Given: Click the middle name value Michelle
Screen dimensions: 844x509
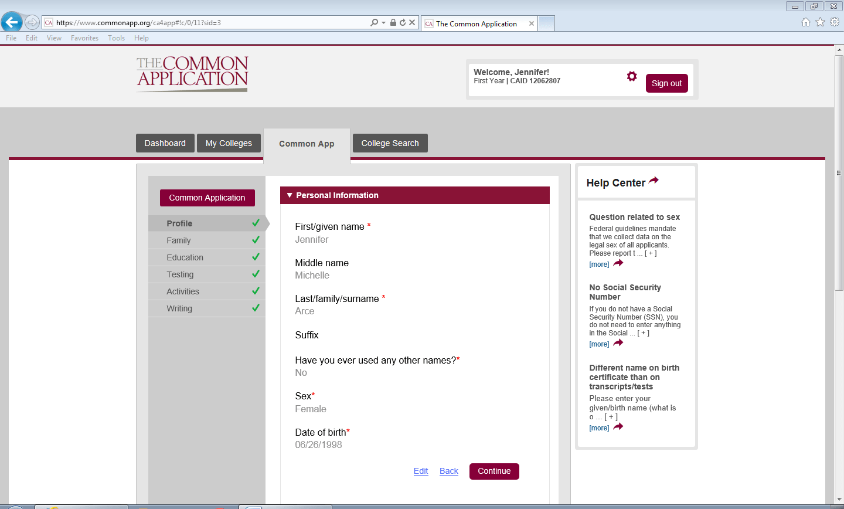Looking at the screenshot, I should click(312, 275).
